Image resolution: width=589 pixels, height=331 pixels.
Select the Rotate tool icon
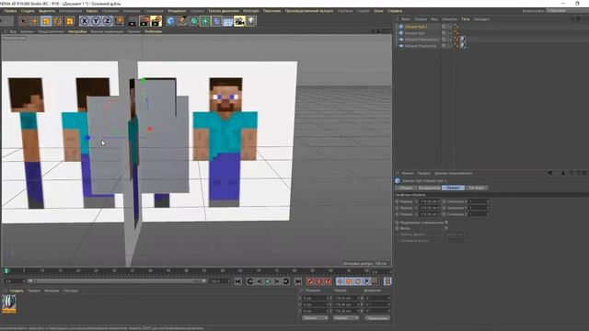(x=58, y=21)
